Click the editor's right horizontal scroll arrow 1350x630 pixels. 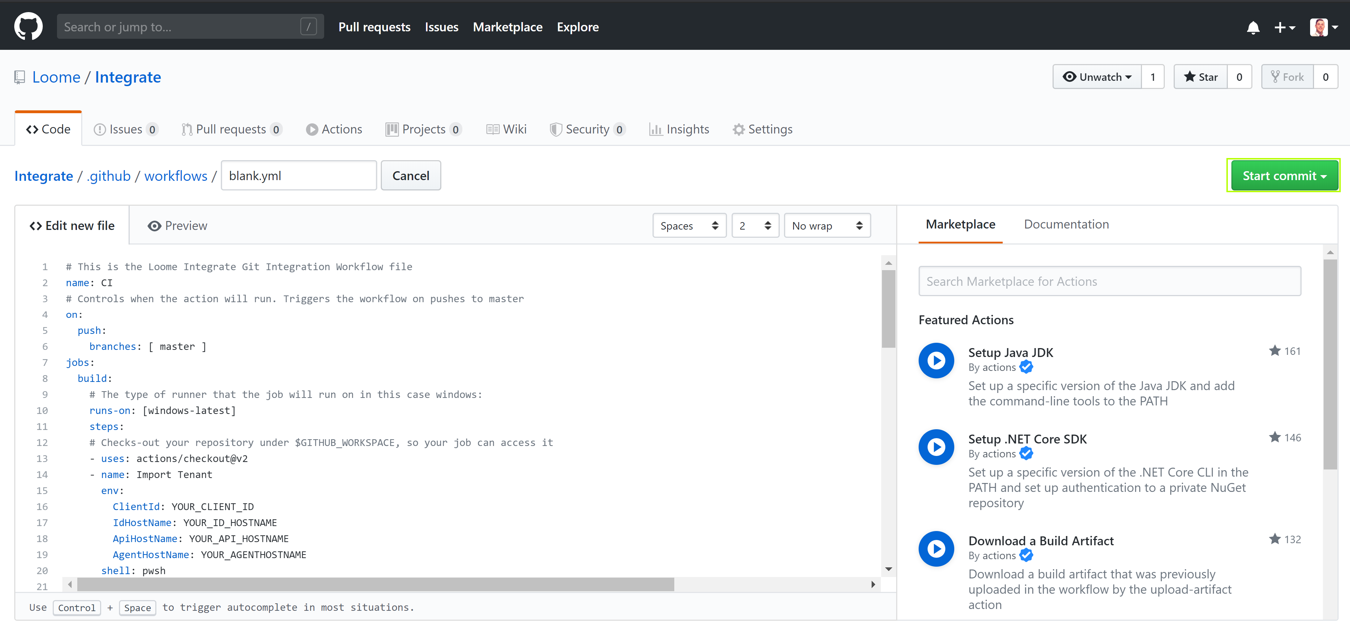click(873, 584)
